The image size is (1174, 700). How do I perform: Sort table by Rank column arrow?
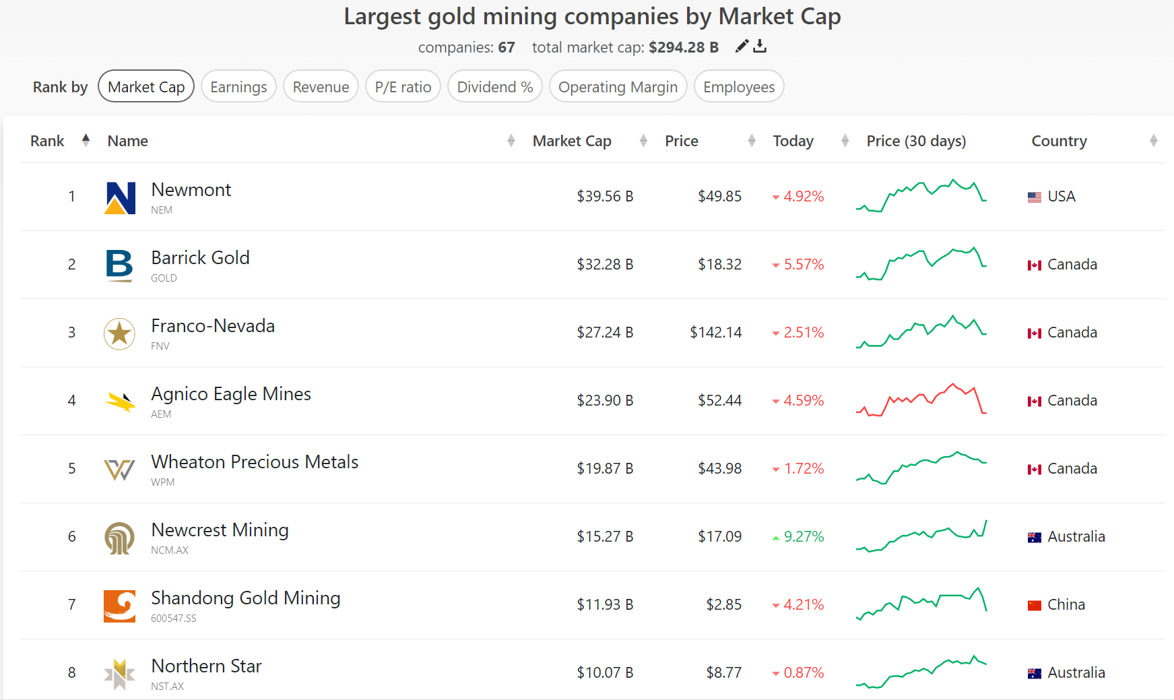(86, 140)
